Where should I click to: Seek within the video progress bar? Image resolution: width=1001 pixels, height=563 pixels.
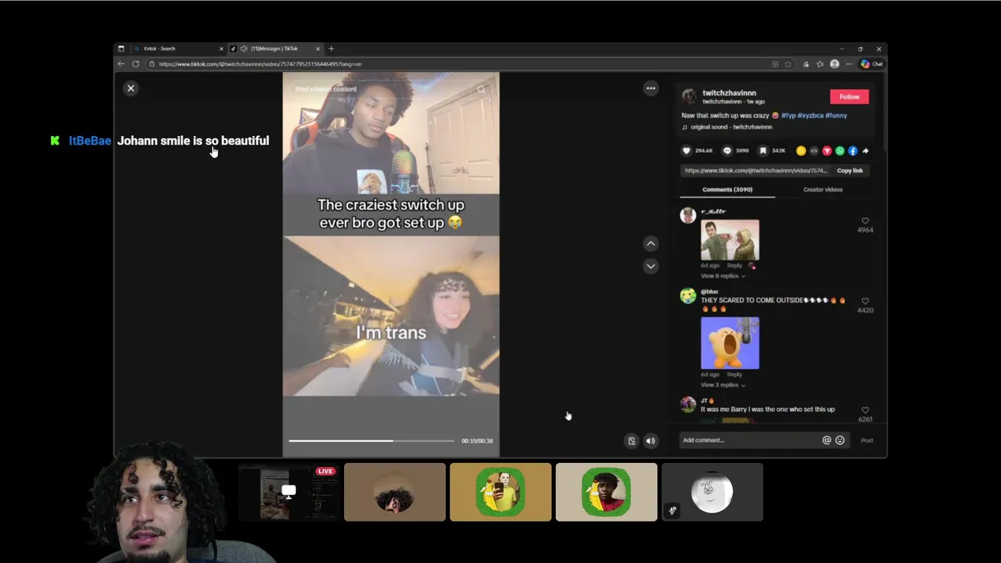(371, 441)
